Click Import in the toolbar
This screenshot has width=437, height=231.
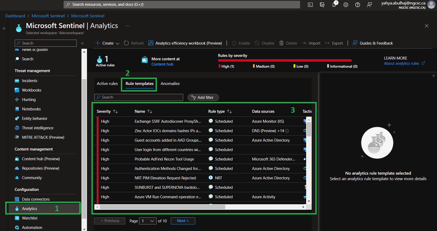pos(311,43)
